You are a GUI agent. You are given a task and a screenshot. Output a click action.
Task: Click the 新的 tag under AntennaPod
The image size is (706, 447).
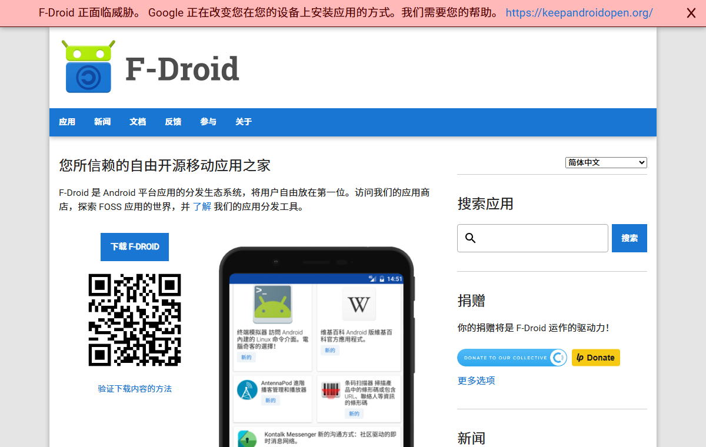point(271,401)
